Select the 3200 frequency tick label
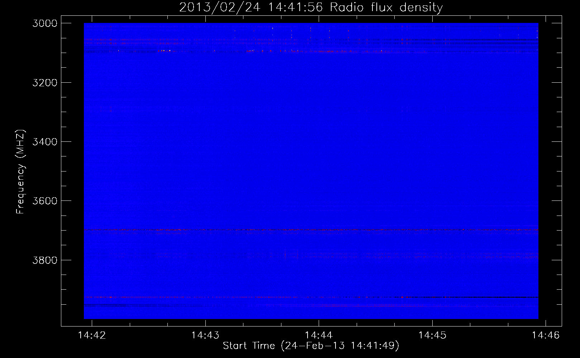 click(45, 83)
